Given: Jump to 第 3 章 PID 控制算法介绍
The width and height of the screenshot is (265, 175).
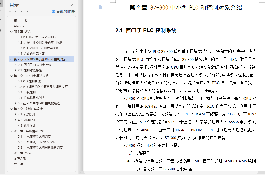Looking at the screenshot, I should point(31,76).
